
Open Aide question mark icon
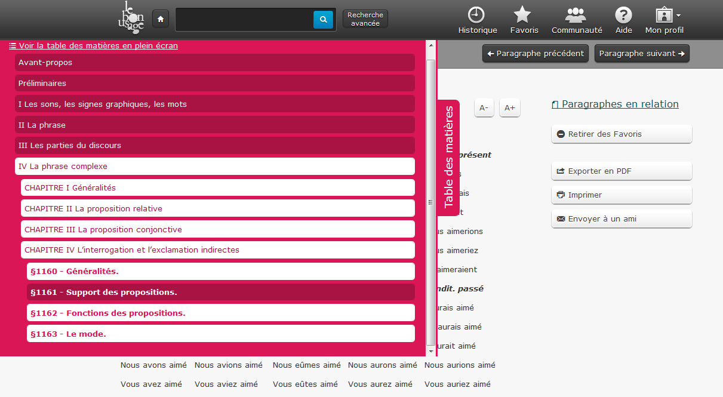[x=623, y=16]
